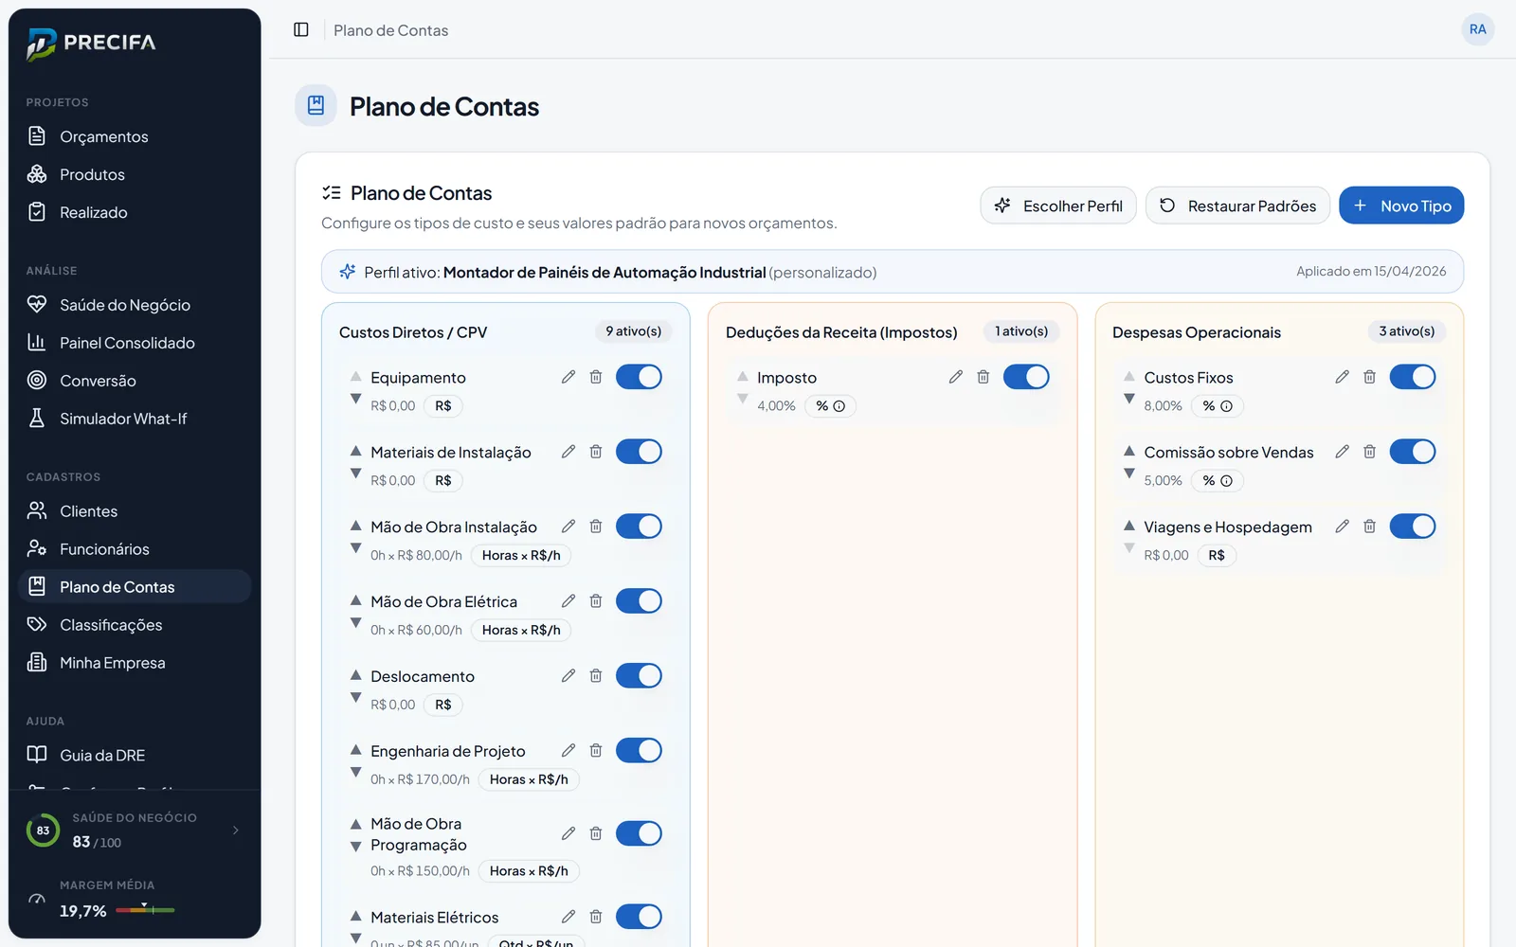Image resolution: width=1516 pixels, height=947 pixels.
Task: Open Classificações in sidebar
Action: (x=135, y=625)
